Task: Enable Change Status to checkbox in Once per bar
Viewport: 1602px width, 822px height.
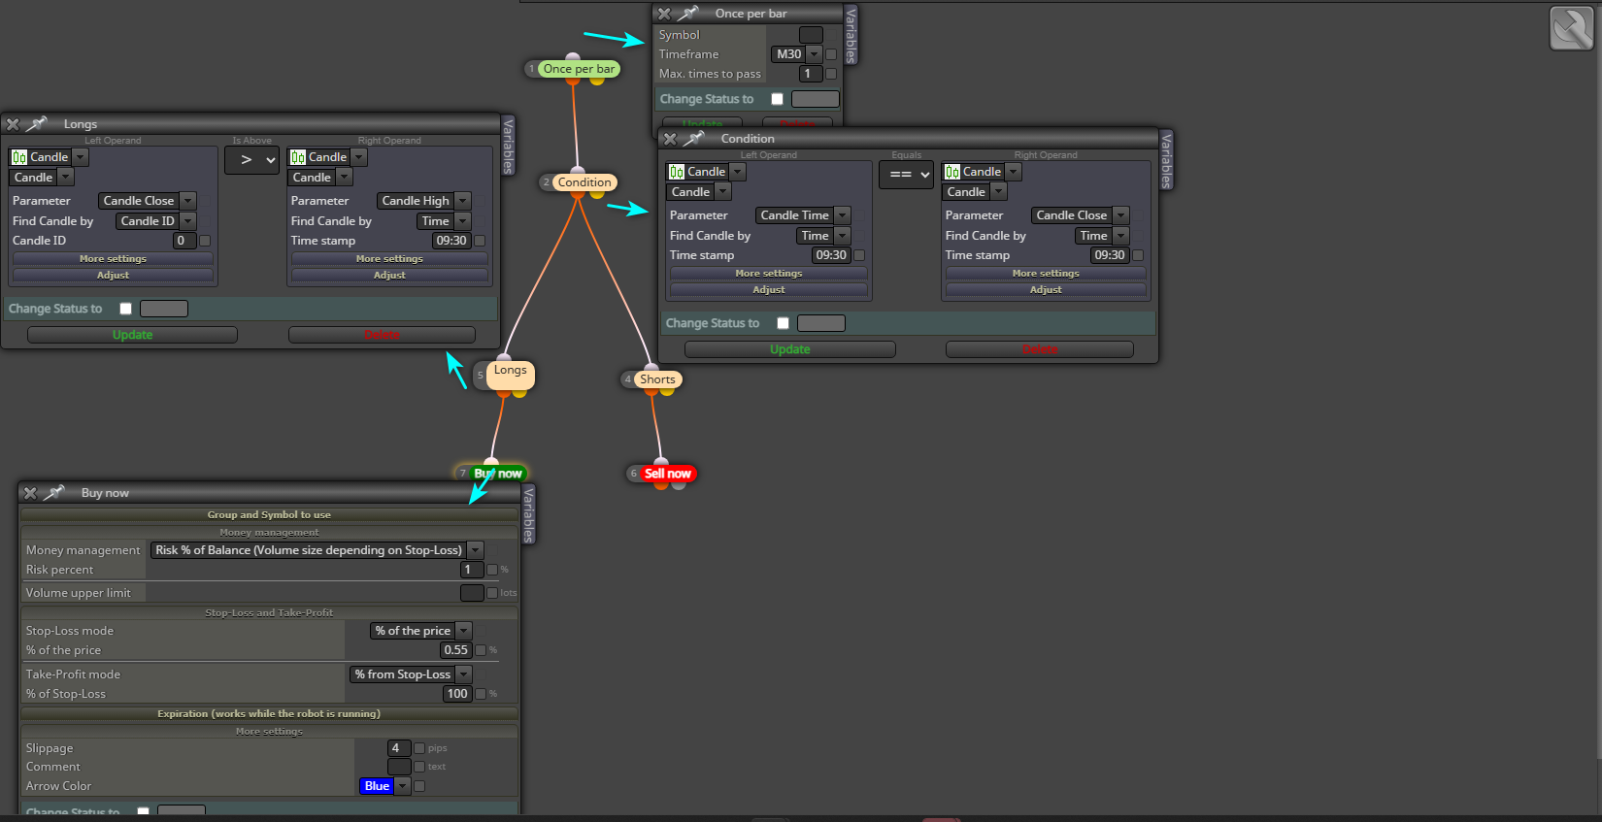Action: 777,99
